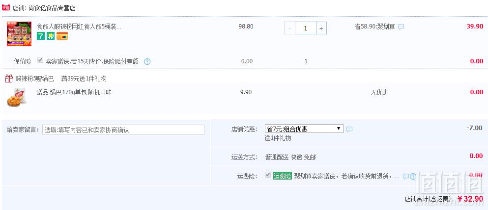Screen dimensions: 488x210
Task: Click the store discount amount -7.00
Action: 475,128
